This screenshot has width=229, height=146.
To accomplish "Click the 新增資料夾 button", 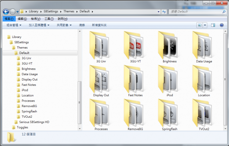I will (x=99, y=25).
